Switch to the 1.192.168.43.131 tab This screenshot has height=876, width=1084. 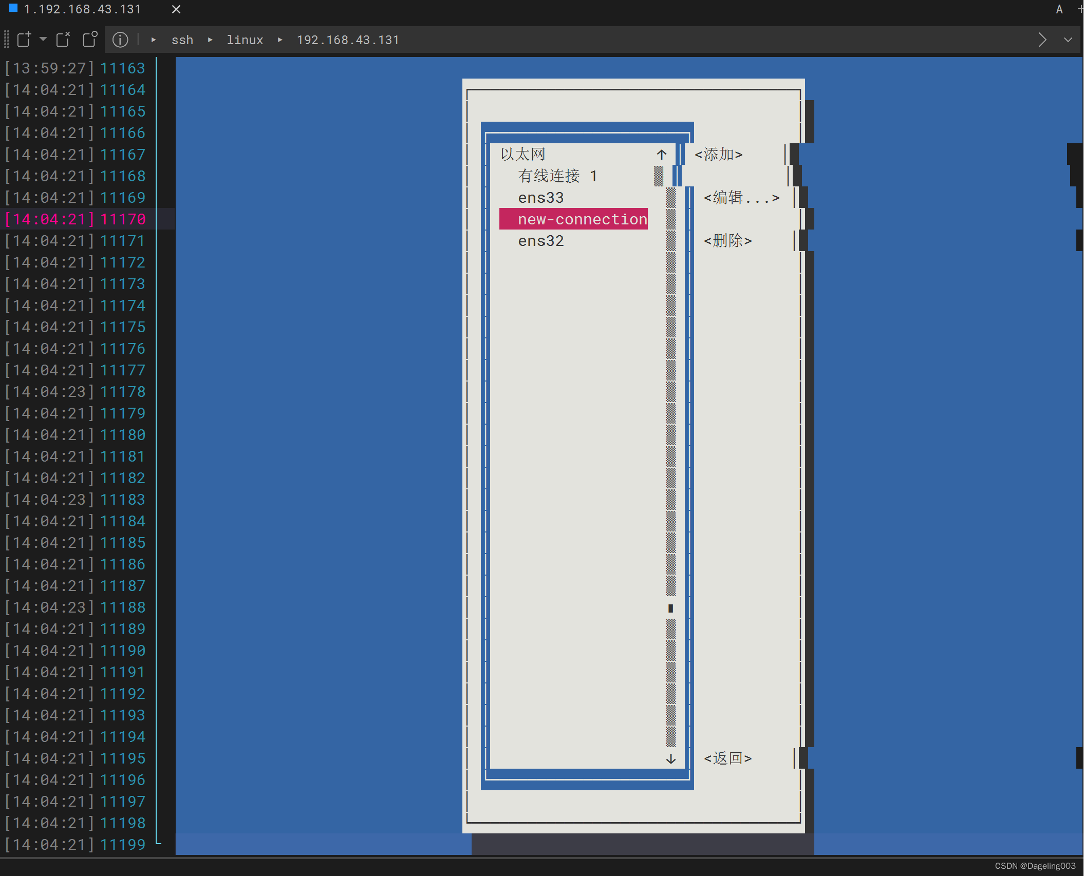82,9
